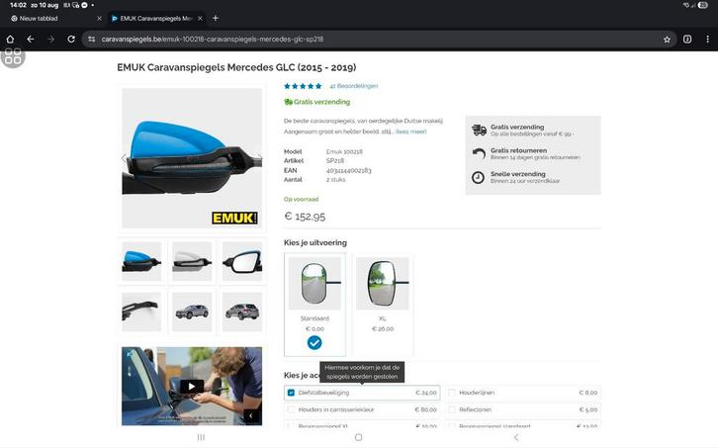Select the front-facing Mercedes car thumbnail
The height and width of the screenshot is (448, 718).
tap(192, 312)
